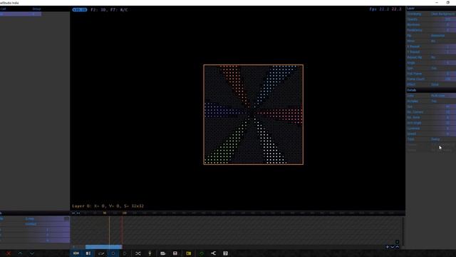Viewport: 456px width, 257px height.
Task: Click the curve line icon in toolbar
Action: (101, 253)
